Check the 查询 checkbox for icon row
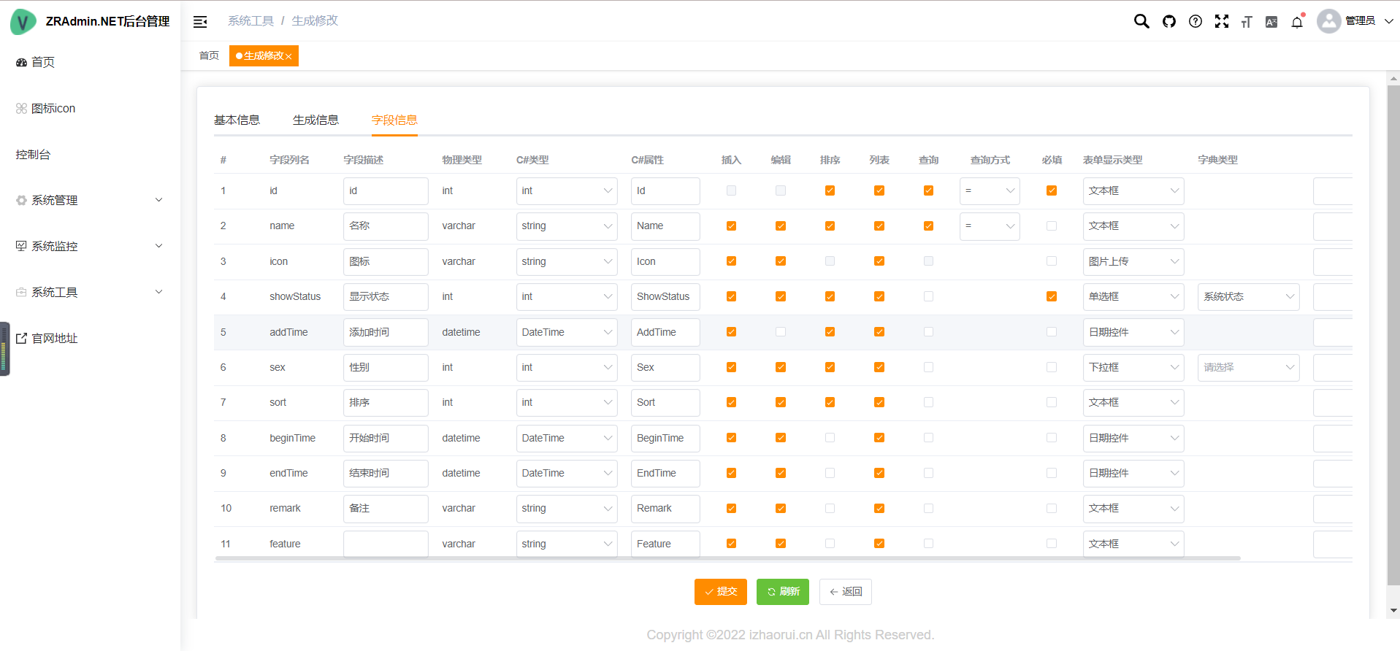Viewport: 1400px width, 651px height. click(928, 261)
